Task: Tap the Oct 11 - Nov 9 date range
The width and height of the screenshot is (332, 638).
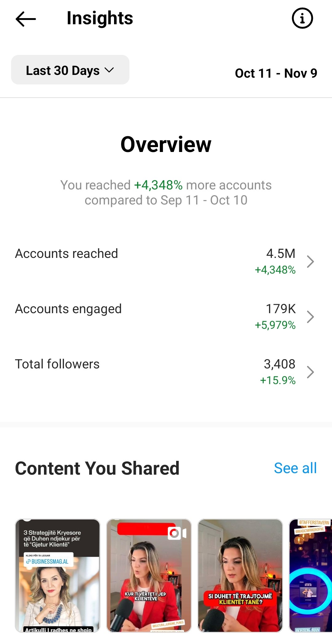Action: tap(276, 73)
